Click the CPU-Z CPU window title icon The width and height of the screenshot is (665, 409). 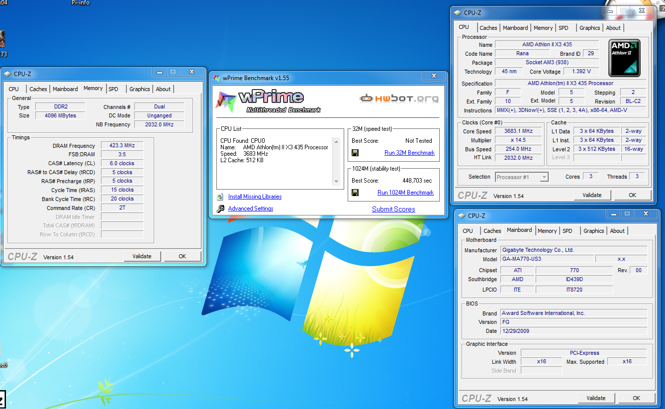point(458,13)
